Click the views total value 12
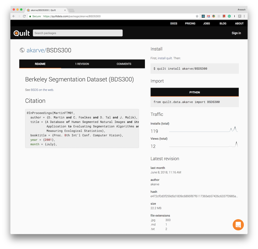Screen dimensions: 258x249 tap(153, 146)
